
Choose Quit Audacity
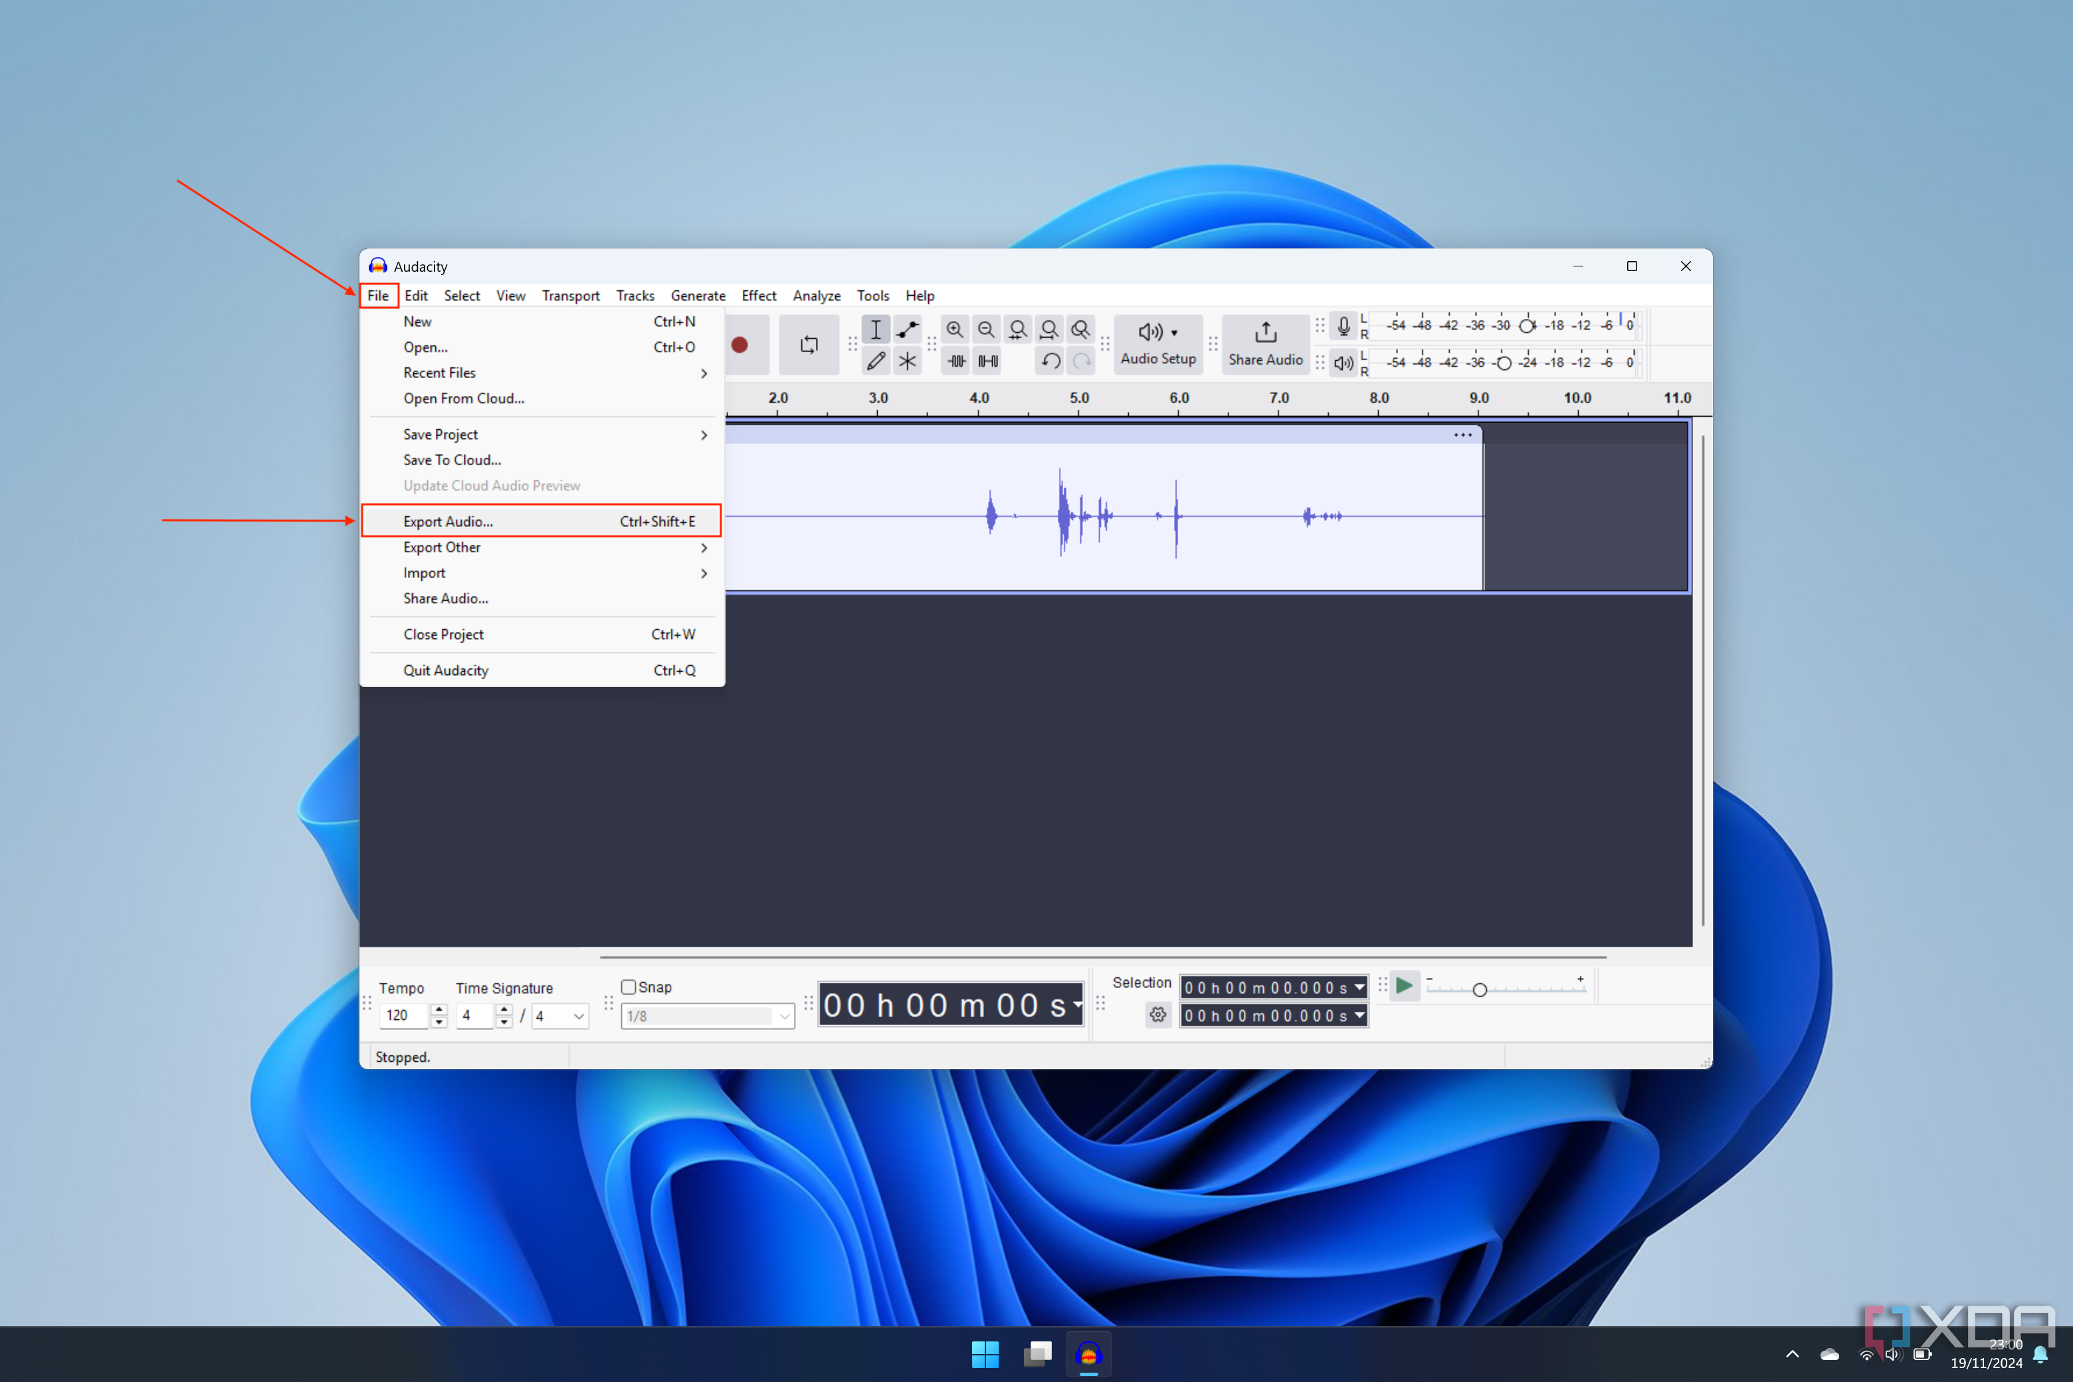click(543, 670)
